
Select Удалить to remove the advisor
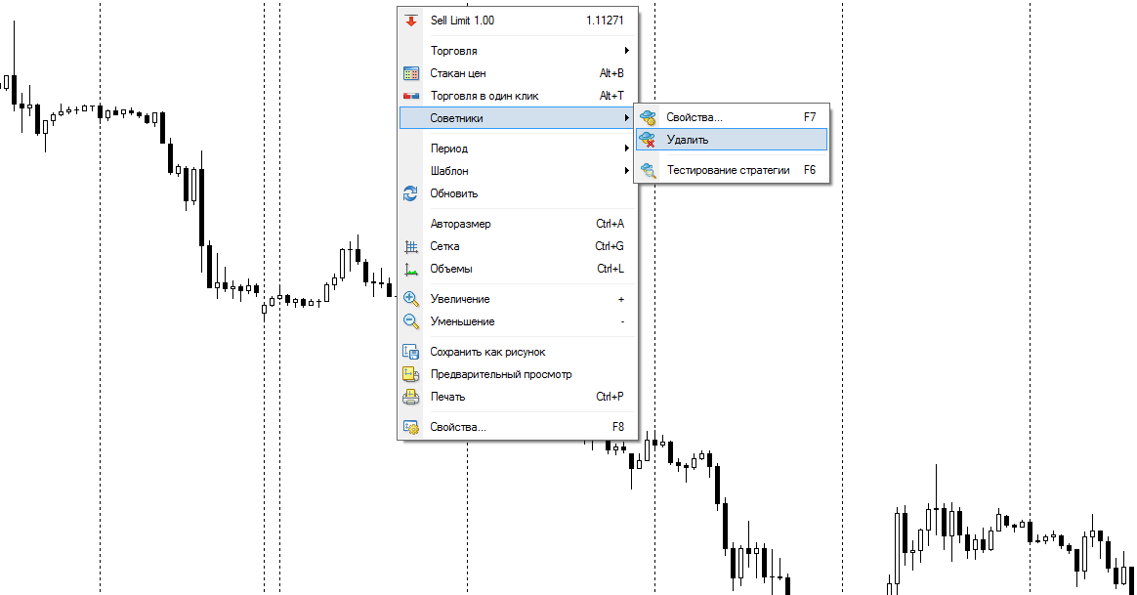point(688,140)
